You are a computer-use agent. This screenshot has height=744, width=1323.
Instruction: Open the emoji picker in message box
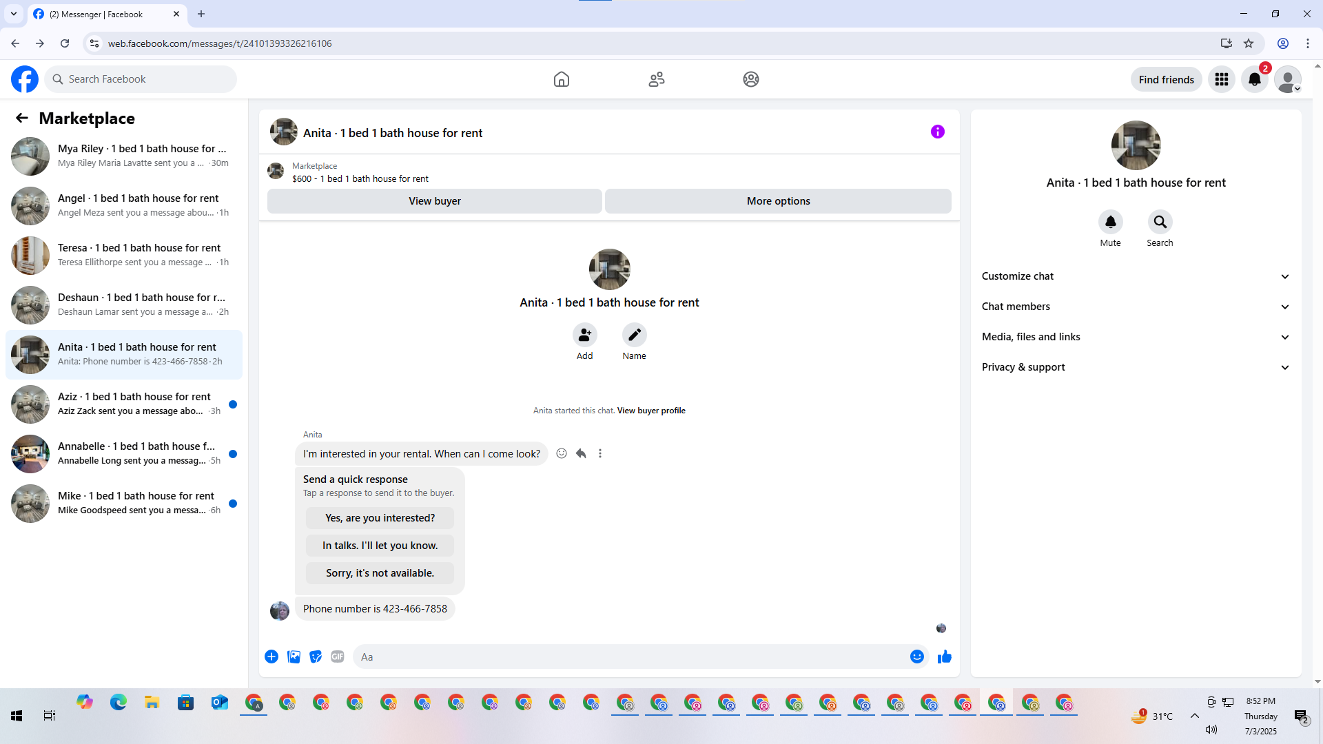click(916, 657)
